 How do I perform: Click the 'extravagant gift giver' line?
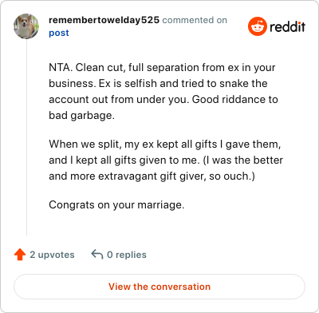coord(152,176)
